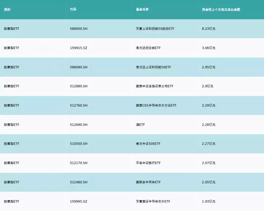Click "股票型ETF" in the 512690.SH row
This screenshot has width=264, height=211.
tap(12, 125)
